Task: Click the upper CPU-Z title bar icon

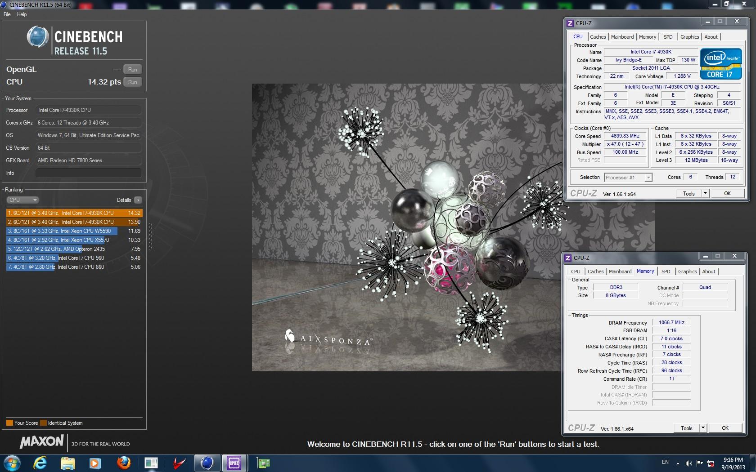Action: pos(570,23)
